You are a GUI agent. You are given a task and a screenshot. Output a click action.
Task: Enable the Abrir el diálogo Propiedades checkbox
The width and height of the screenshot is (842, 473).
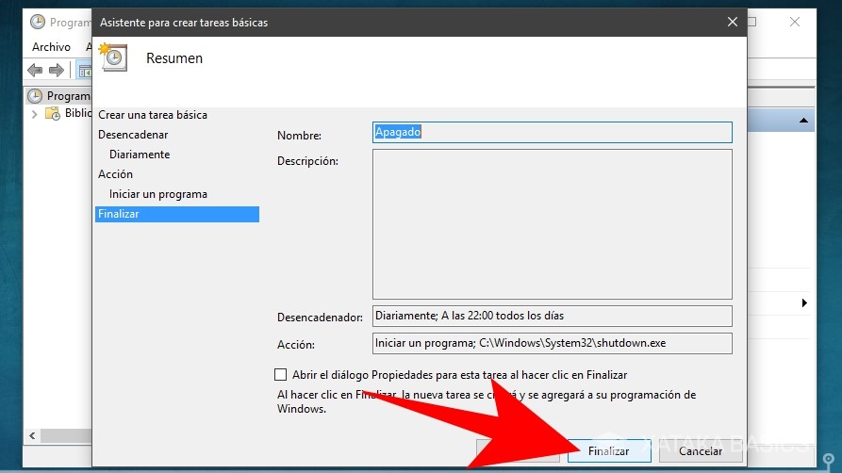pyautogui.click(x=281, y=375)
